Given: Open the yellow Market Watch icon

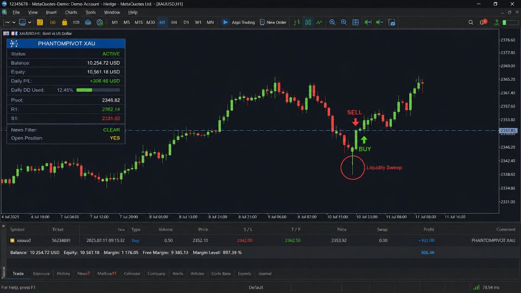Looking at the screenshot, I should [40, 22].
